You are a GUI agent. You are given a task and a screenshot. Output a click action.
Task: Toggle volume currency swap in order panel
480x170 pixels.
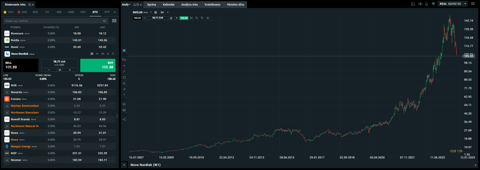[x=60, y=70]
